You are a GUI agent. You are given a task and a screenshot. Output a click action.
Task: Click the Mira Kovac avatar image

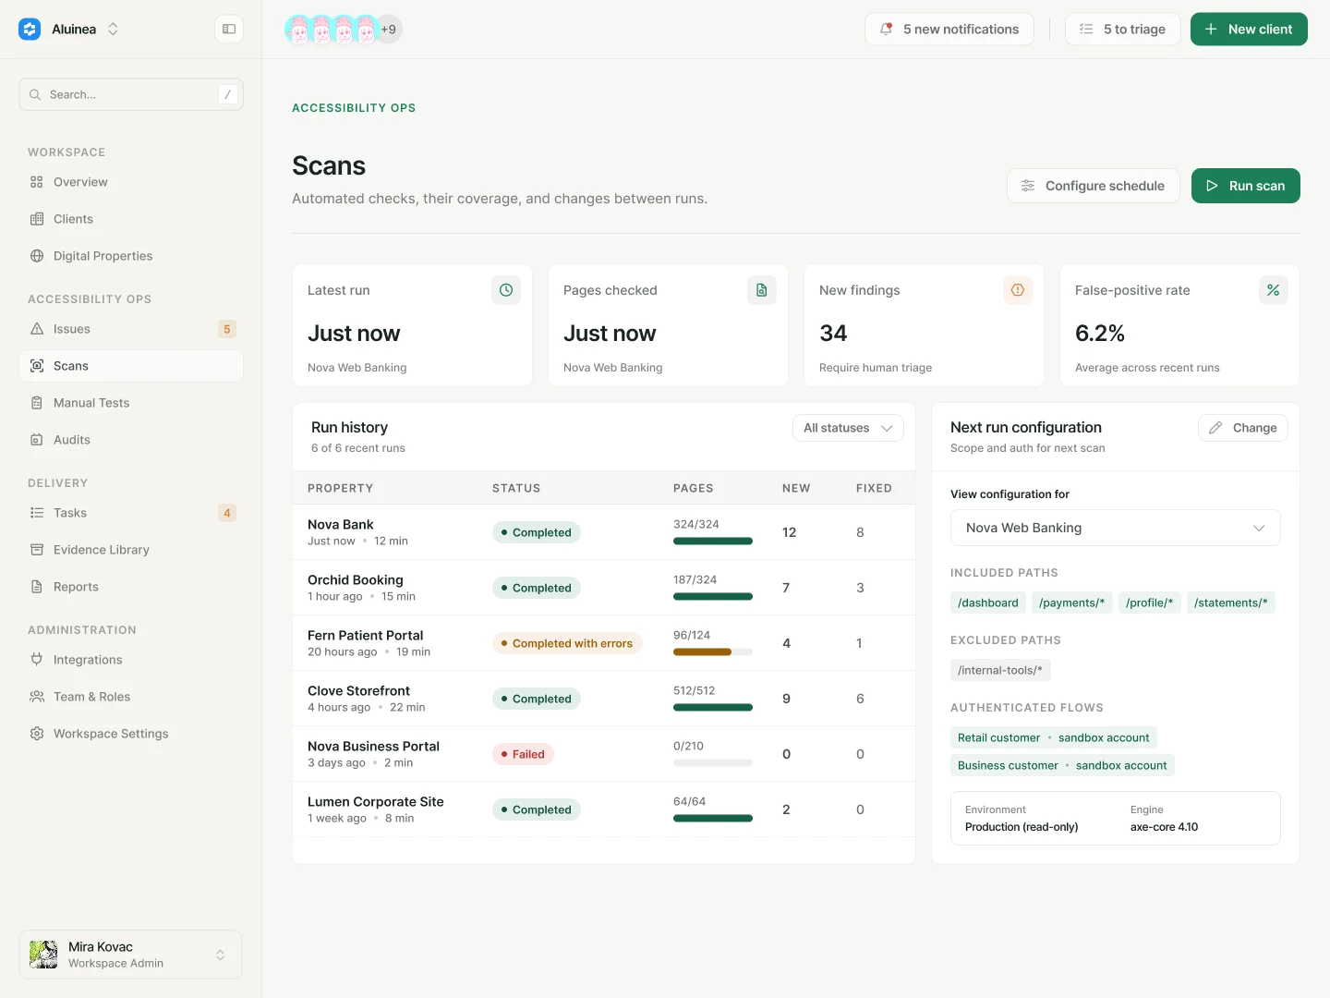pyautogui.click(x=43, y=955)
